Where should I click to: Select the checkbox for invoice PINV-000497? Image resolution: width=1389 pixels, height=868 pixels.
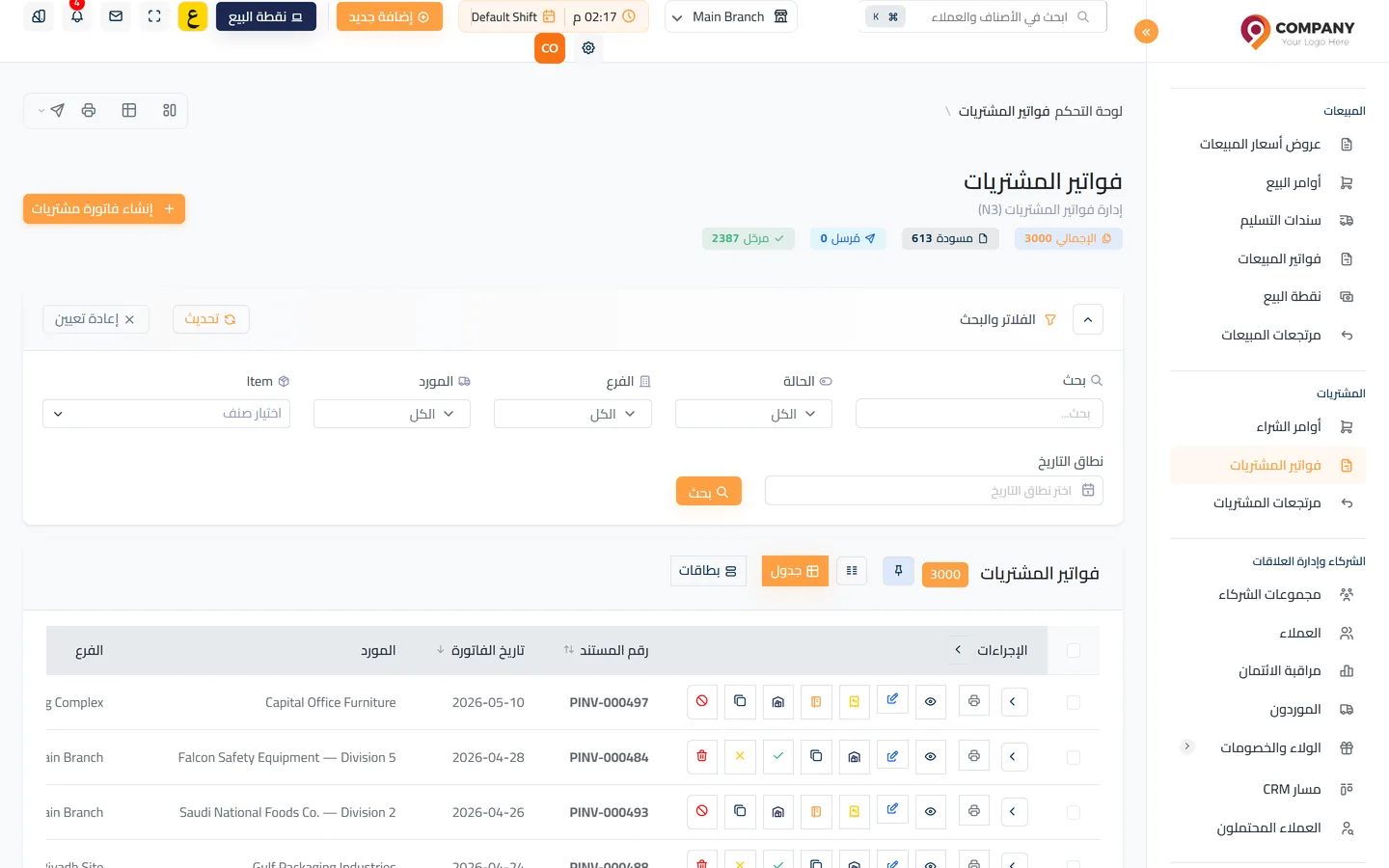click(x=1074, y=703)
